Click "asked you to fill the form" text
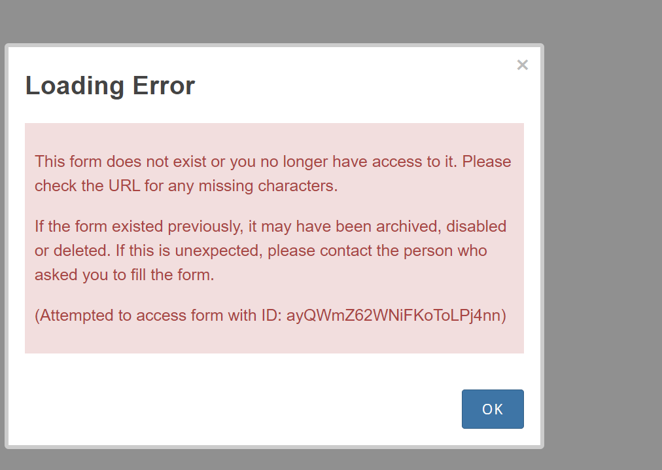662x470 pixels. pos(124,275)
